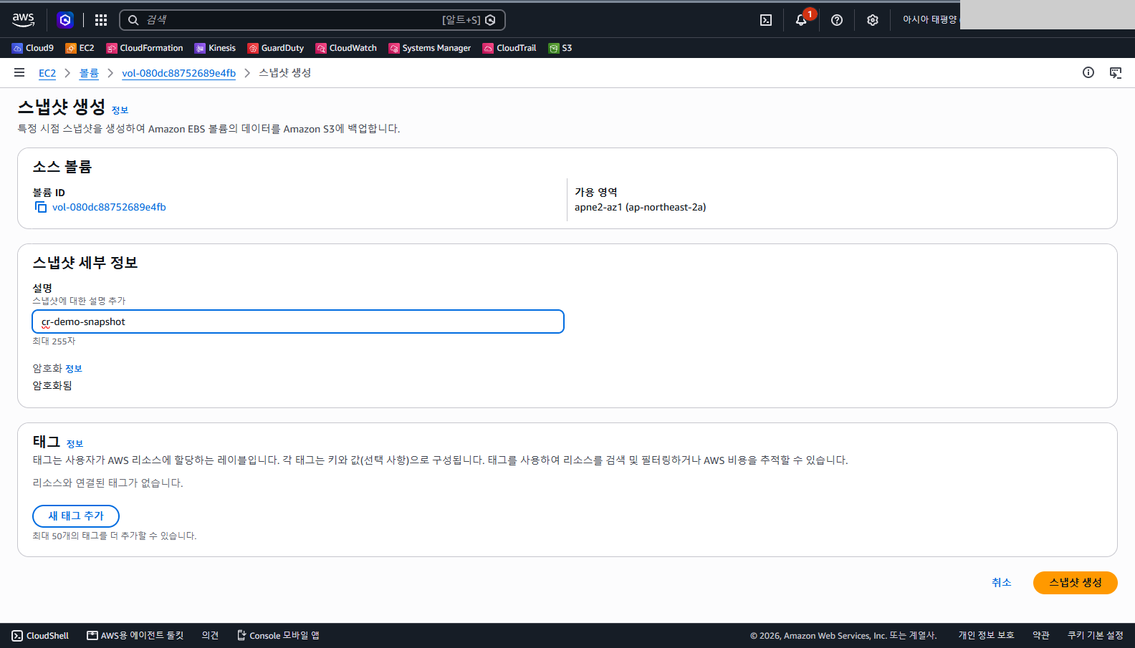Open the help question mark icon
The image size is (1135, 648).
pos(837,20)
